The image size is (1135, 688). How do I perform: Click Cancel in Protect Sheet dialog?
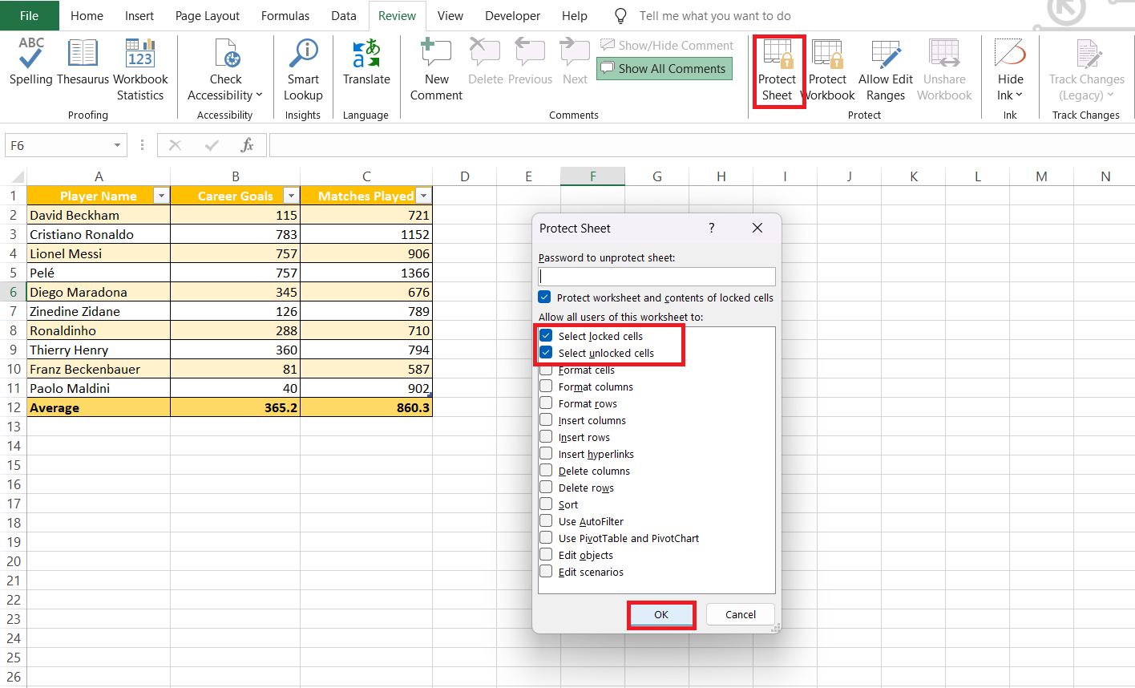[x=741, y=615]
